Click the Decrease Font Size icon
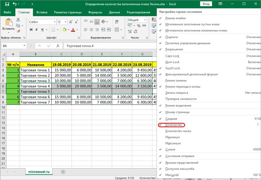Screen dimensions: 261x180 tap(76, 22)
